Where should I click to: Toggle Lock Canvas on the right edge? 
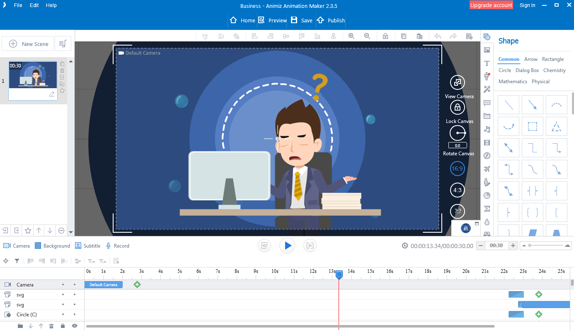tap(457, 107)
